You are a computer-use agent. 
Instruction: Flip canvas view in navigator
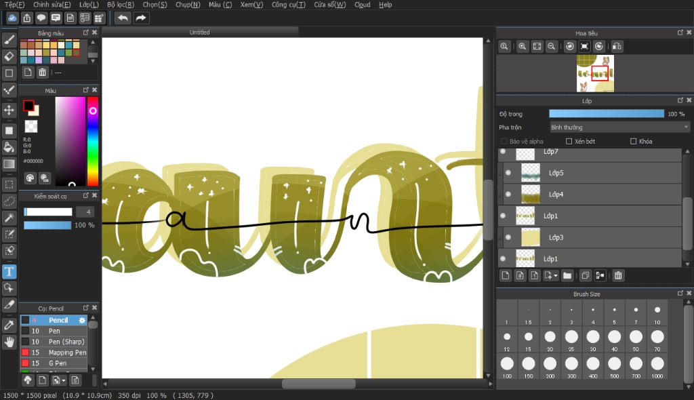(x=617, y=46)
